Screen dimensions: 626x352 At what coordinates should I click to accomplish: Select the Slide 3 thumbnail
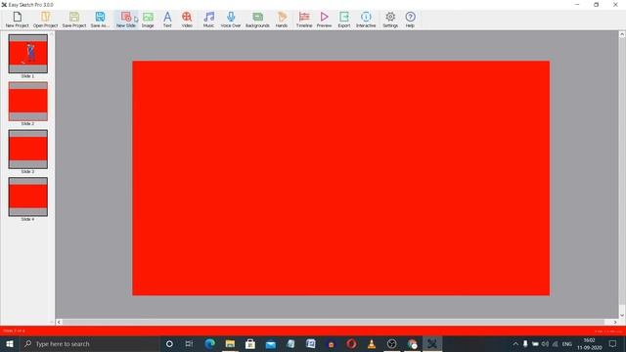point(28,150)
